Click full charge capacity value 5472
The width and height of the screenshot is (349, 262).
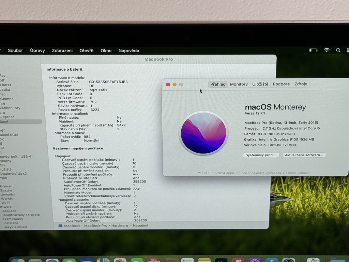tap(121, 125)
